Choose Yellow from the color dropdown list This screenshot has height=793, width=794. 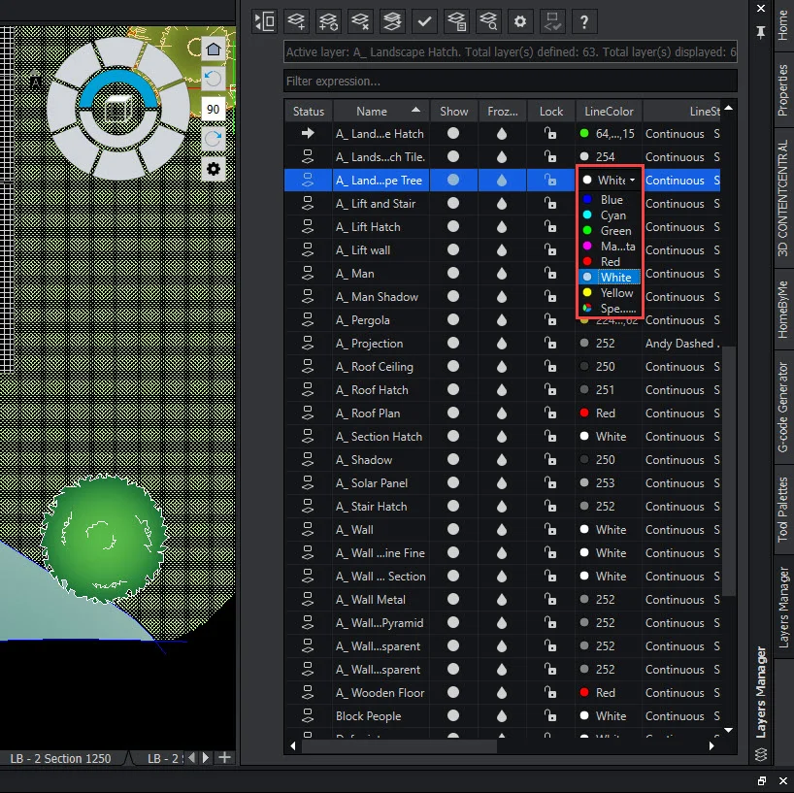[x=616, y=293]
